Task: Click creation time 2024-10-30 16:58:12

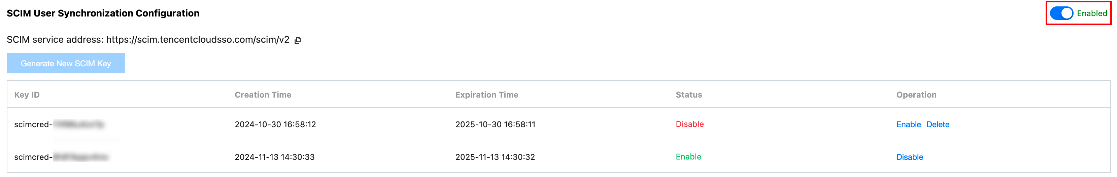Action: click(275, 125)
